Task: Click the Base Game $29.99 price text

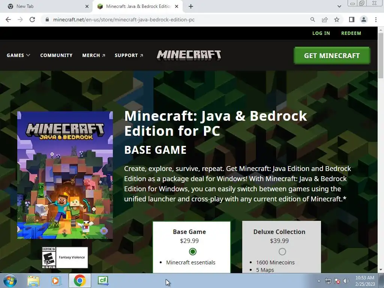Action: 189,241
